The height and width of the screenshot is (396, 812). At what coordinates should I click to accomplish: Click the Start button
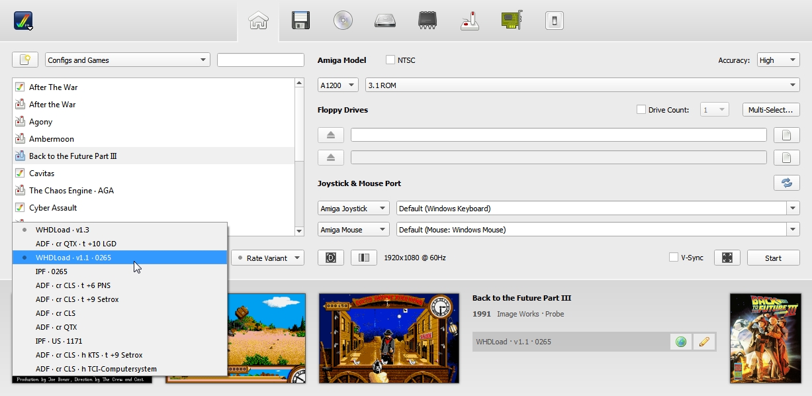[x=774, y=258]
